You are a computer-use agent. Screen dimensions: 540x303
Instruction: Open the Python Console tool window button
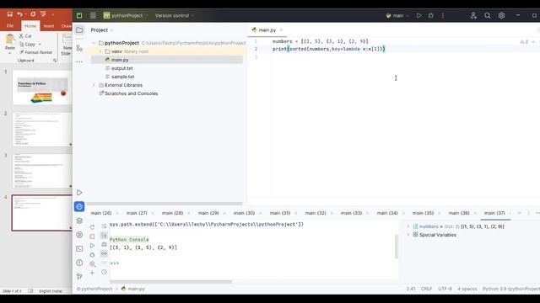point(79,206)
